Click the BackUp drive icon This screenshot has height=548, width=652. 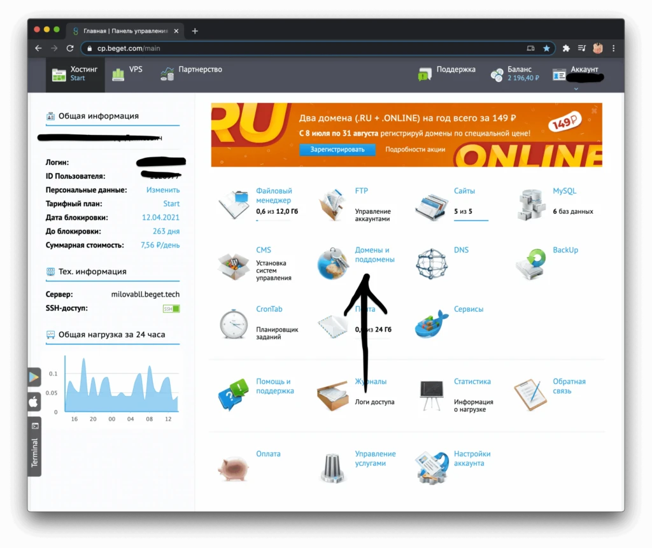pos(531,263)
